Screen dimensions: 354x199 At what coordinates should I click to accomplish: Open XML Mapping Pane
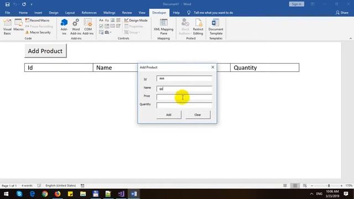click(164, 27)
